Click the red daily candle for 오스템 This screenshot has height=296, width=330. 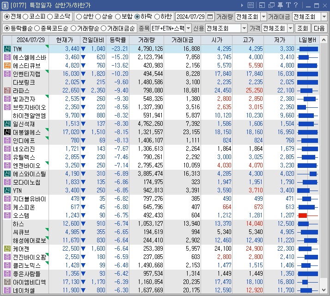point(303,216)
